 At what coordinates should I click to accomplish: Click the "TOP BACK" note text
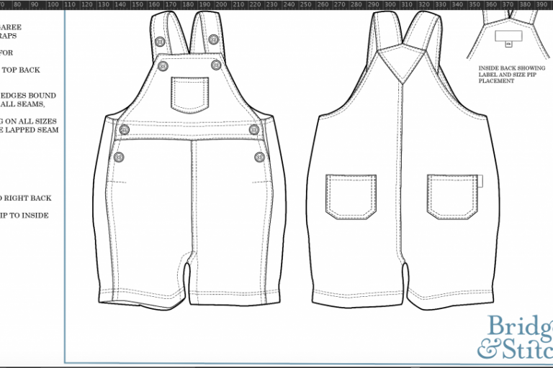click(21, 70)
